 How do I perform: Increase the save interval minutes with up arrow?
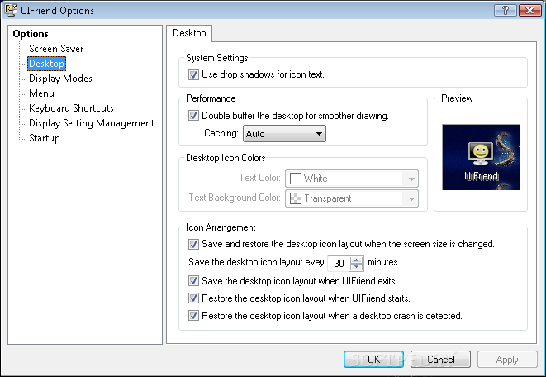point(357,260)
